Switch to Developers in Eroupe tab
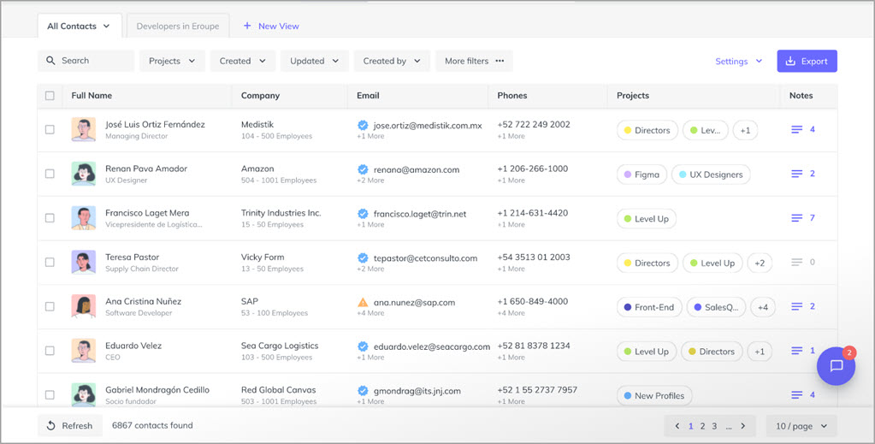The height and width of the screenshot is (444, 875). [178, 26]
